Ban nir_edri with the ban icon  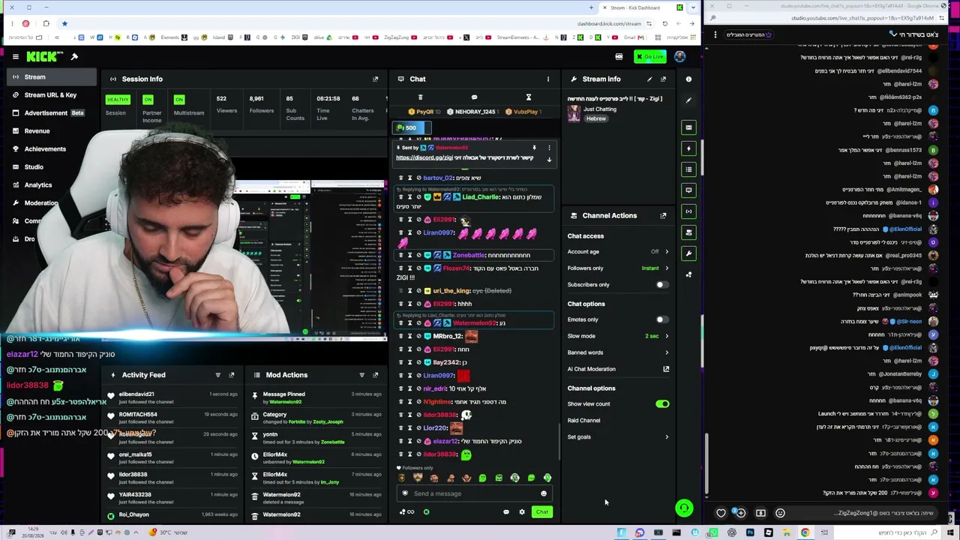tap(418, 388)
